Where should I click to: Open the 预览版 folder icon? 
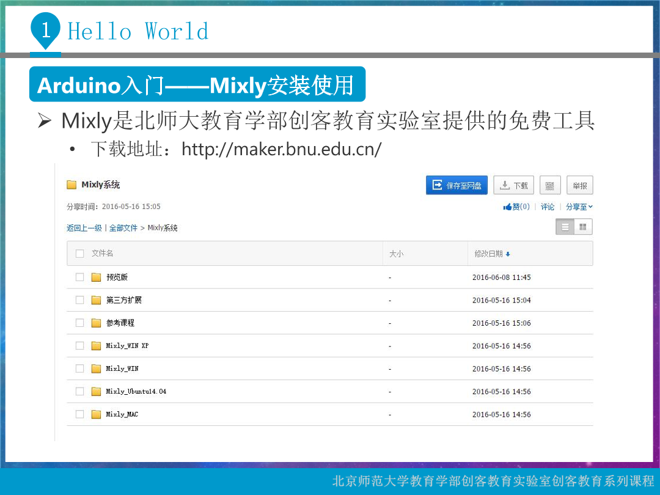tap(96, 277)
